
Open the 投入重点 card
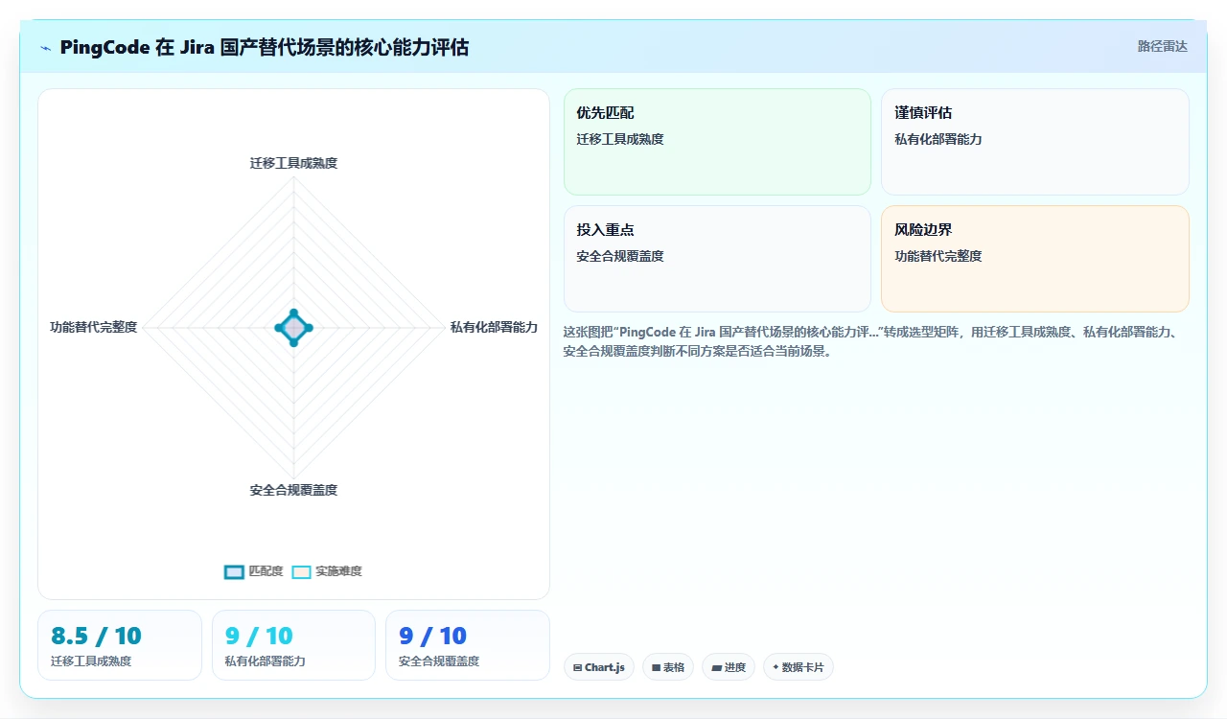(x=717, y=259)
